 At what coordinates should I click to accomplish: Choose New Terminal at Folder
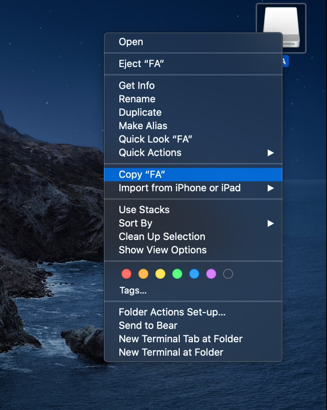coord(193,352)
